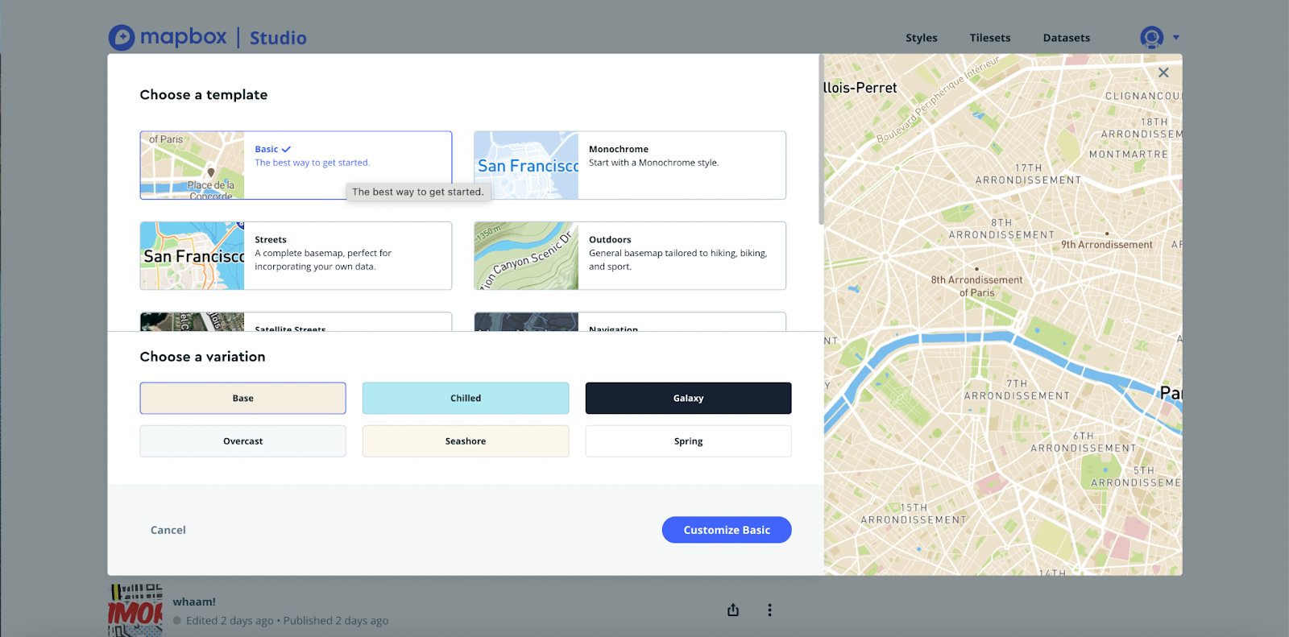Click the Basic template Paris thumbnail
Image resolution: width=1289 pixels, height=637 pixels.
coord(193,165)
